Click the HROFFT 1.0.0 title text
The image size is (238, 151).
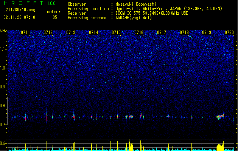(x=30, y=3)
